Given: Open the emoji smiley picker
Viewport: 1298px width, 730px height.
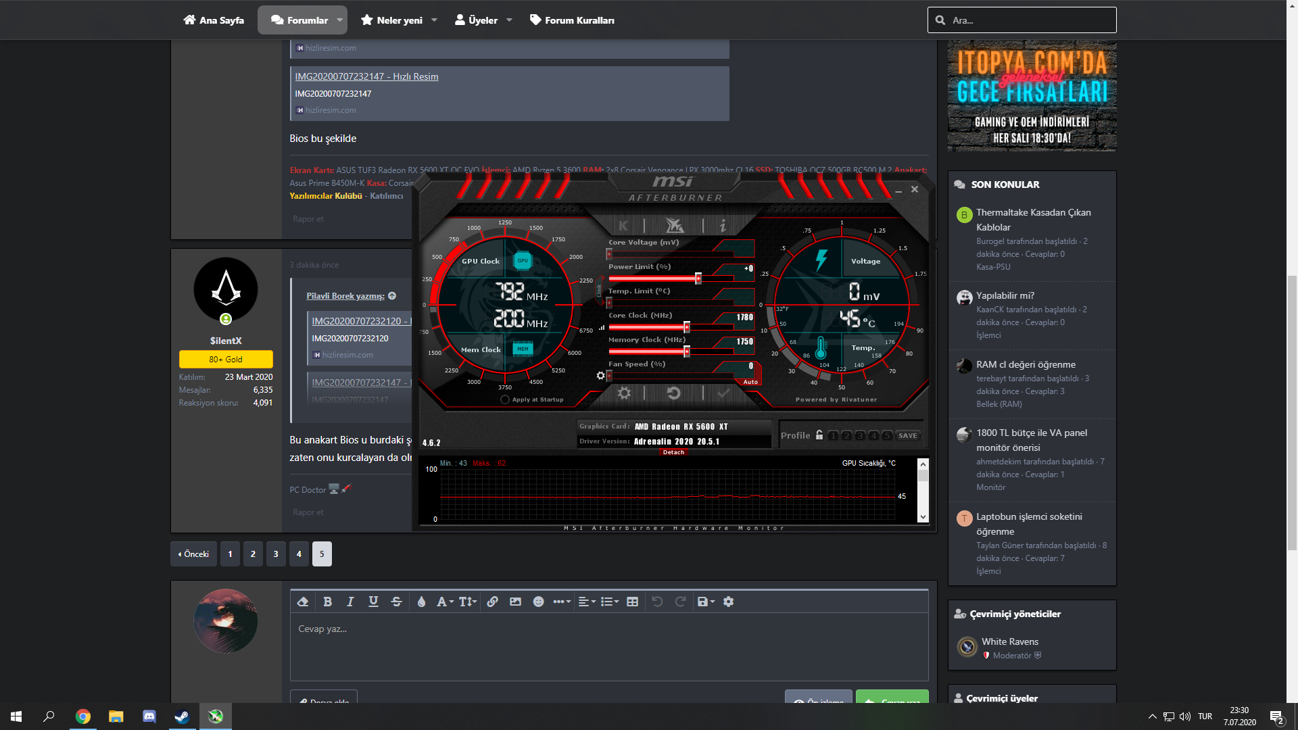Looking at the screenshot, I should (538, 602).
